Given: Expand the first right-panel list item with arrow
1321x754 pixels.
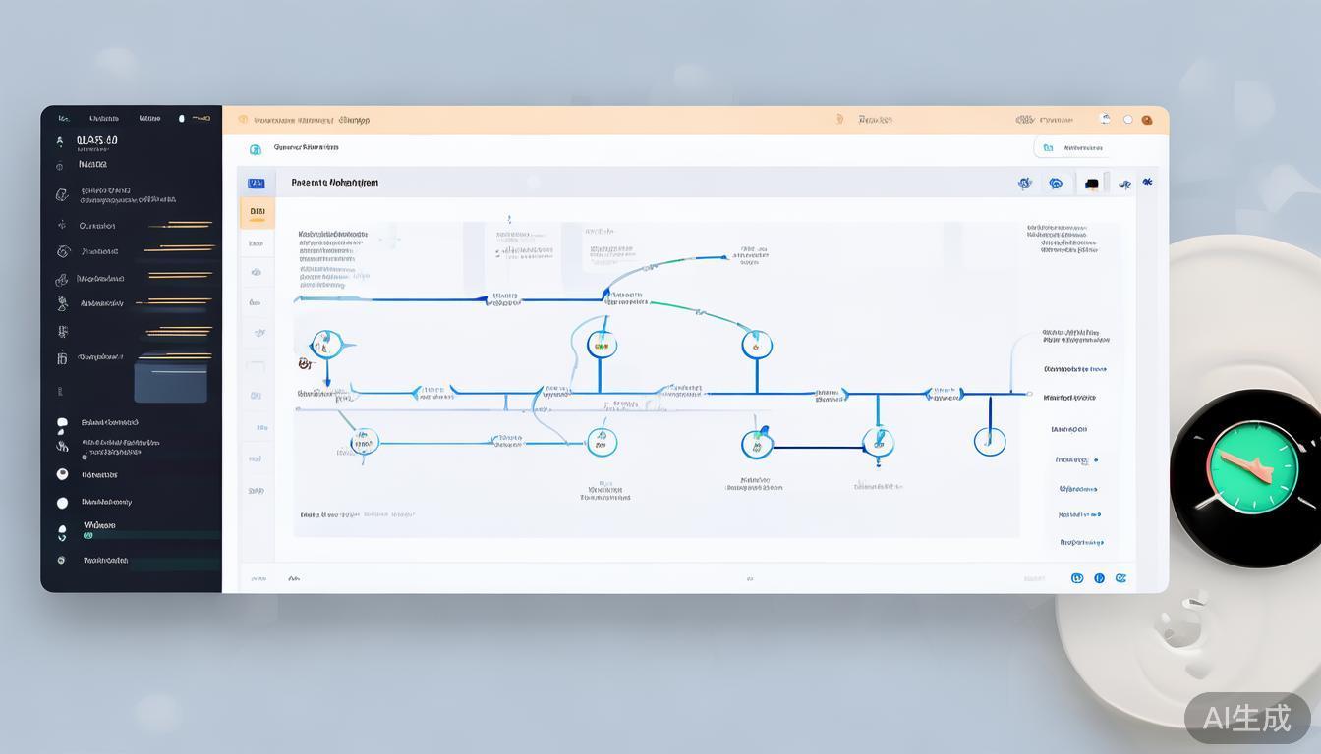Looking at the screenshot, I should (x=1075, y=369).
